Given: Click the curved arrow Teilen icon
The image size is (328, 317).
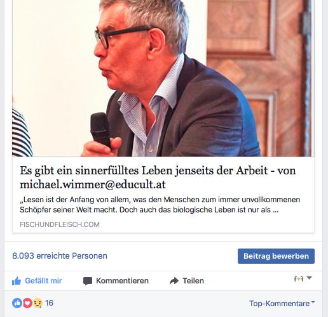Looking at the screenshot, I should pos(174,281).
